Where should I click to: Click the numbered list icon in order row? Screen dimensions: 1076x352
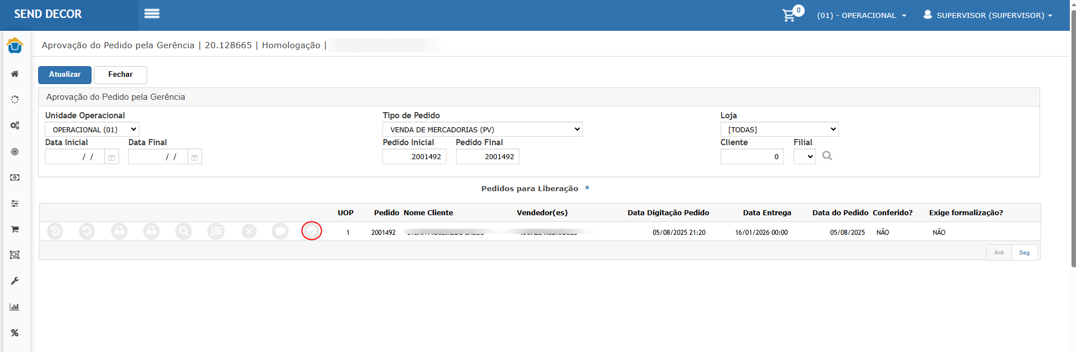tap(216, 231)
